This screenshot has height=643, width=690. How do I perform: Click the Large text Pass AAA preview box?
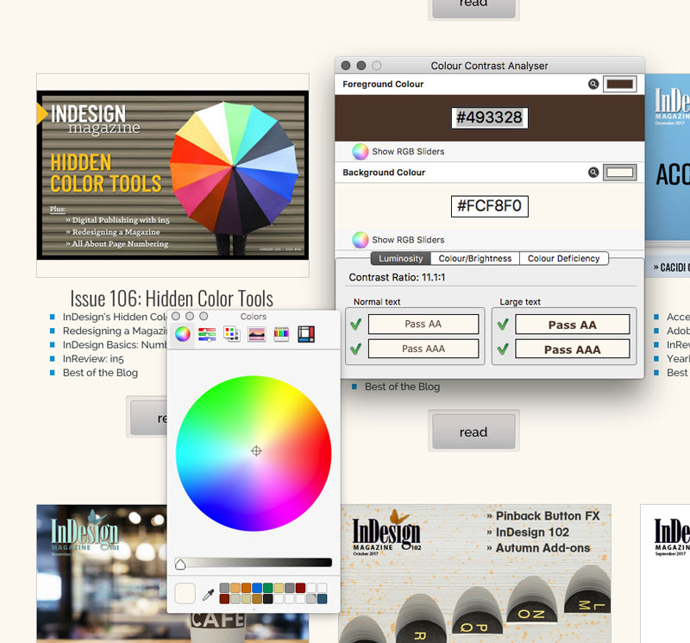pos(572,350)
